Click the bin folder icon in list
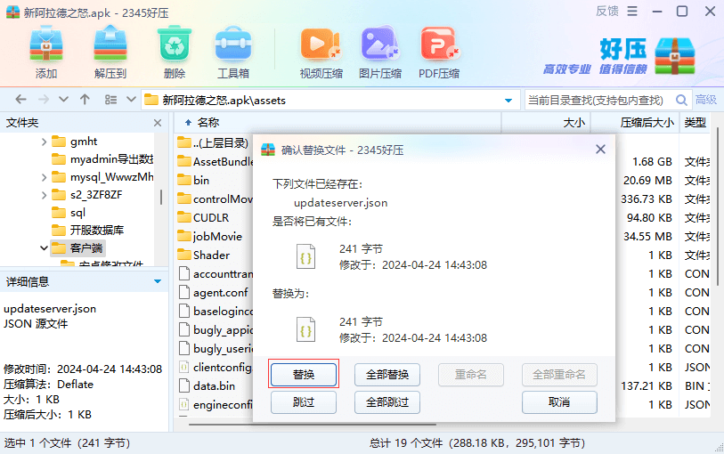Image resolution: width=724 pixels, height=454 pixels. (x=184, y=181)
